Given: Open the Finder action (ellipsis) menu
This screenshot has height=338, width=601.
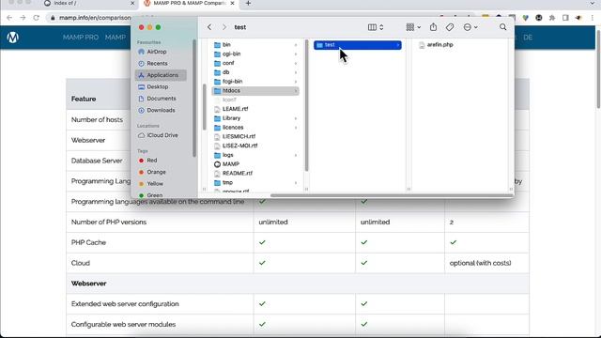Looking at the screenshot, I should click(x=470, y=27).
